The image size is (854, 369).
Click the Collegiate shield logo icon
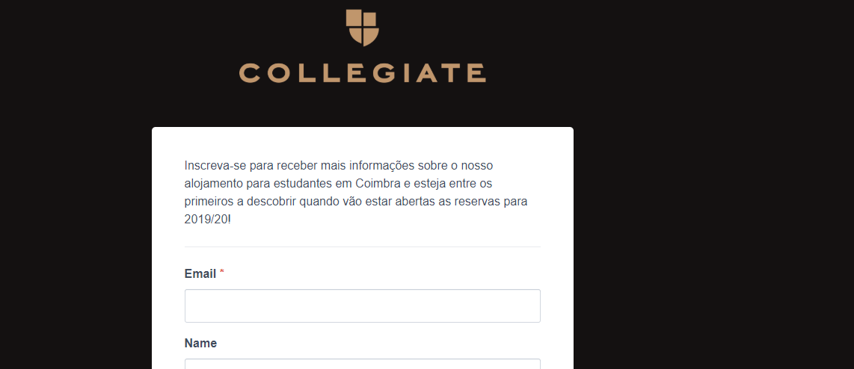click(362, 27)
